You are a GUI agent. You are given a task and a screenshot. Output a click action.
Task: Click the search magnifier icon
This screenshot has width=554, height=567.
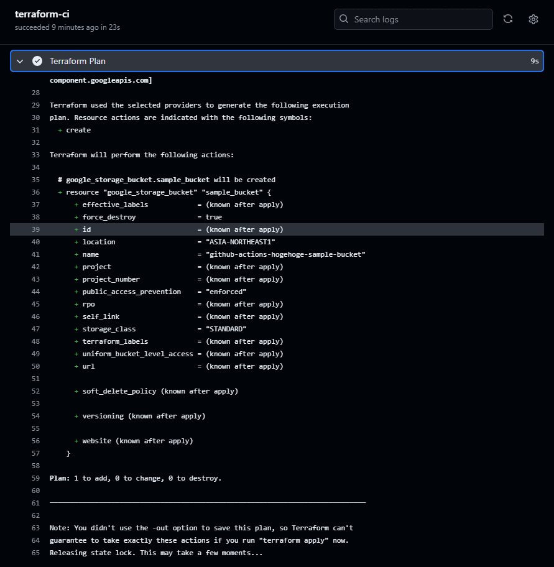pos(344,19)
